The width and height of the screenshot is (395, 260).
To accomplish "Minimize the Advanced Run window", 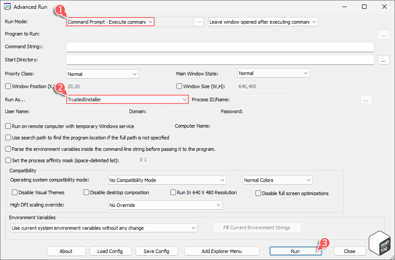I will coord(344,7).
